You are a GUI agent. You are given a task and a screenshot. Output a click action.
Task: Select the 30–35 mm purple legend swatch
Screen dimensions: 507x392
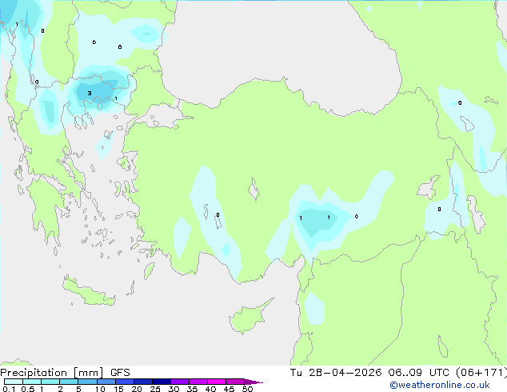180,382
